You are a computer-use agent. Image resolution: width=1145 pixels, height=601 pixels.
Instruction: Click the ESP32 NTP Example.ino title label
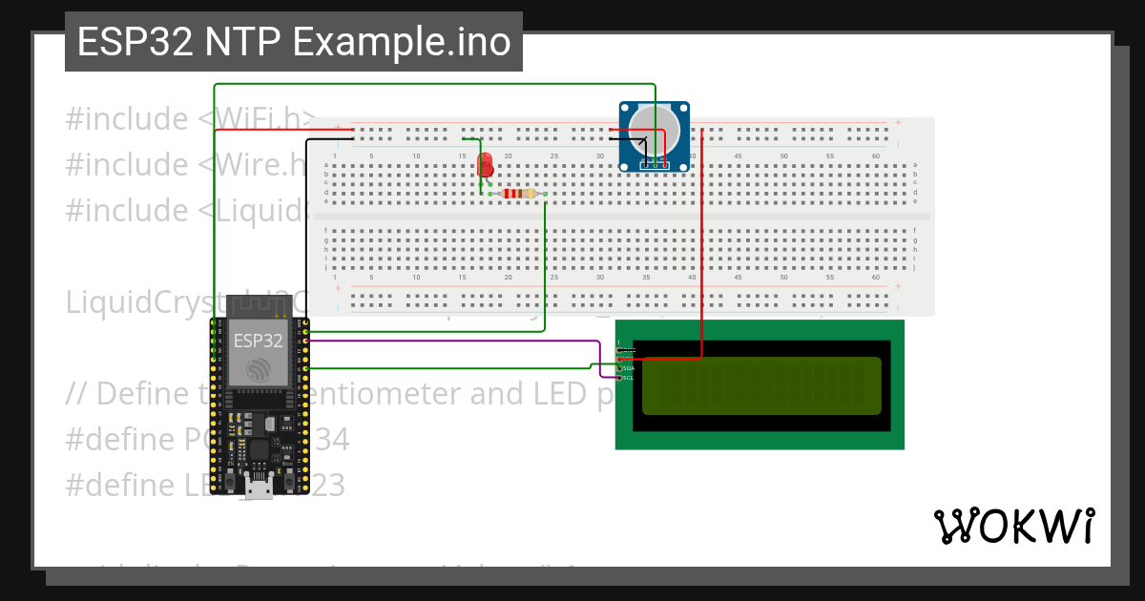coord(292,42)
